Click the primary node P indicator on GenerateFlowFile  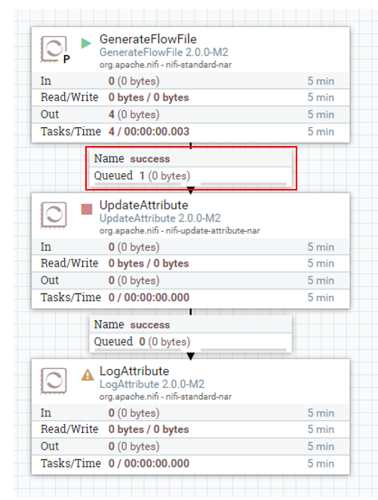click(66, 59)
